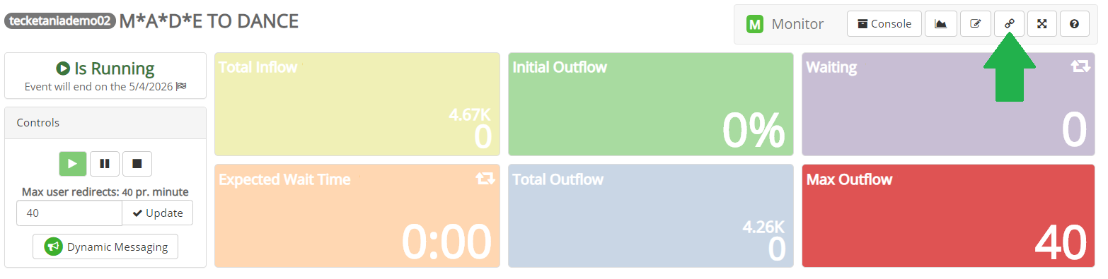Click the Max user redirects input field
This screenshot has width=1108, height=279.
(69, 213)
